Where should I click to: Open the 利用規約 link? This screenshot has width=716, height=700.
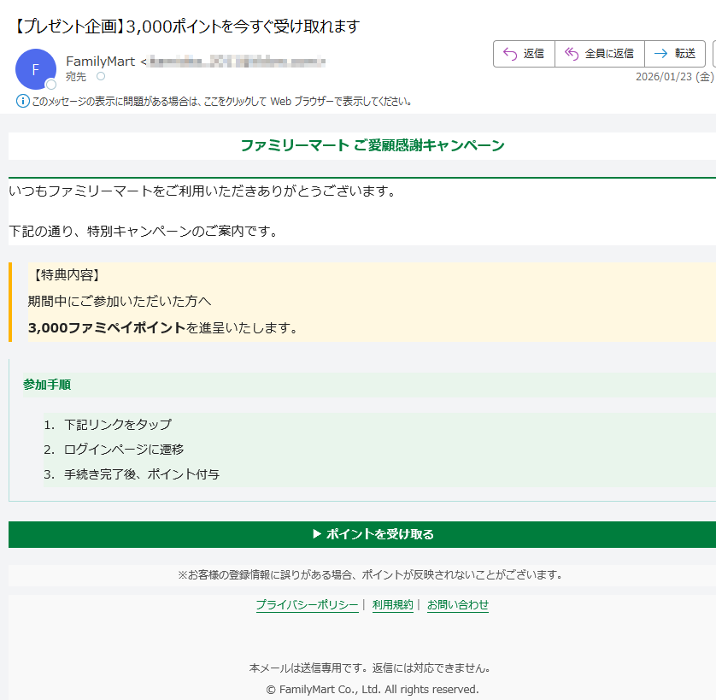click(x=392, y=605)
